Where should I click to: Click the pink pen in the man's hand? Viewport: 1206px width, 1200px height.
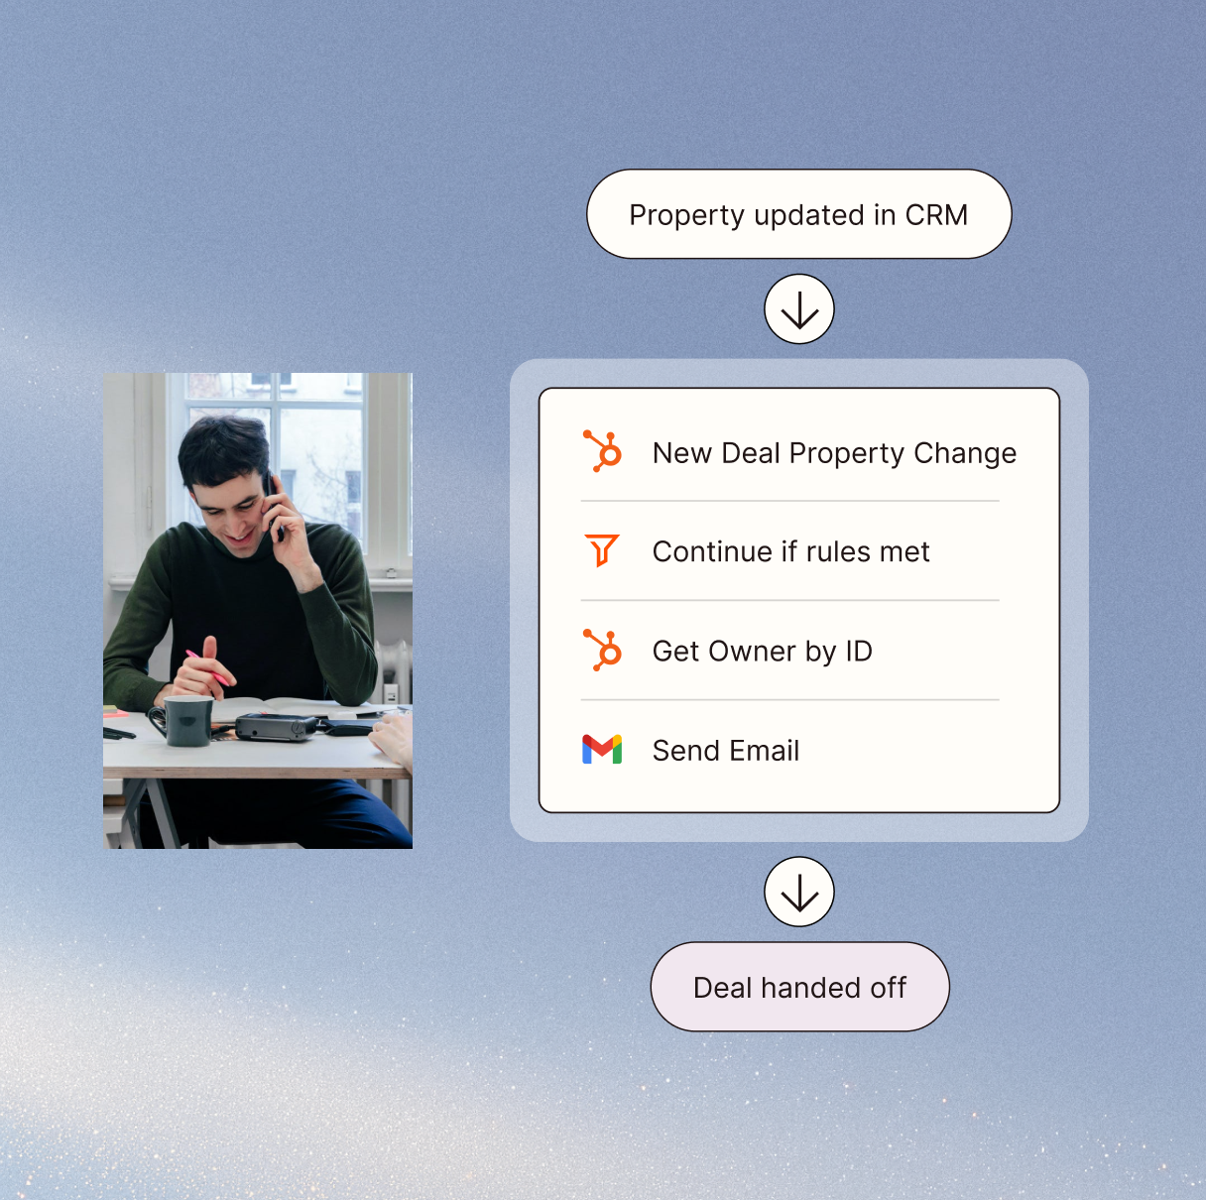(x=205, y=666)
